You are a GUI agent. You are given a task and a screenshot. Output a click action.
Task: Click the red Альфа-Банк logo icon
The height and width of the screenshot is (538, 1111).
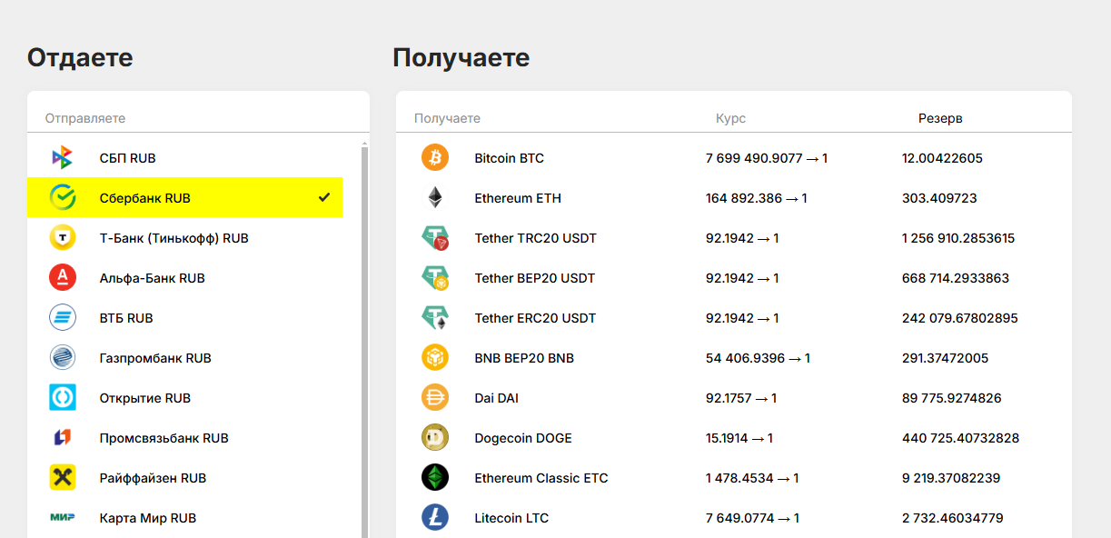click(63, 278)
